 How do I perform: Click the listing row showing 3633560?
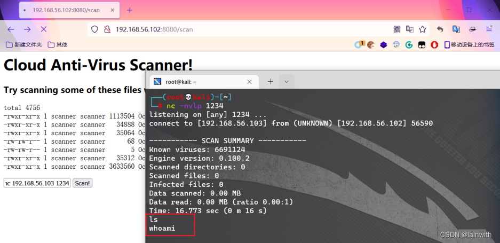(x=74, y=167)
